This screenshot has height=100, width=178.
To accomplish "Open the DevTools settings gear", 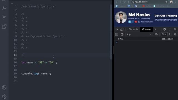I will pyautogui.click(x=165, y=29).
